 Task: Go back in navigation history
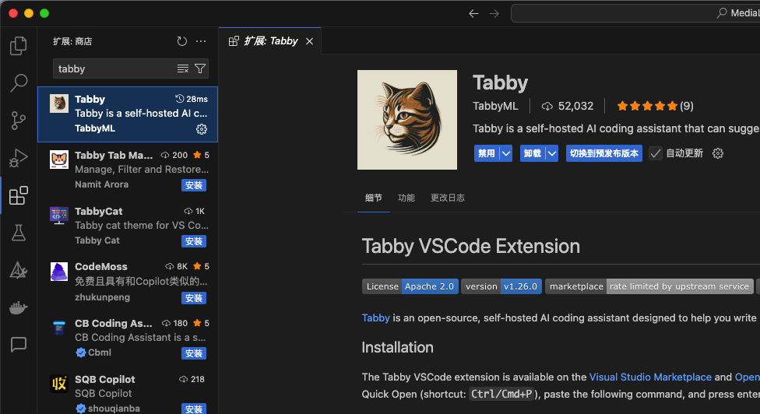click(x=473, y=13)
